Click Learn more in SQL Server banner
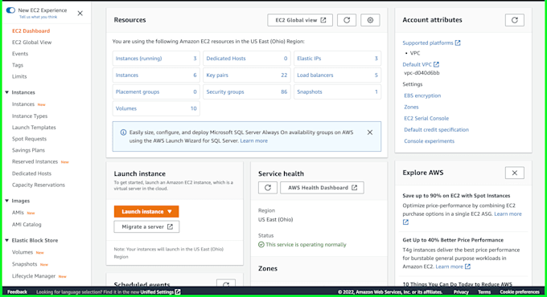 [253, 140]
